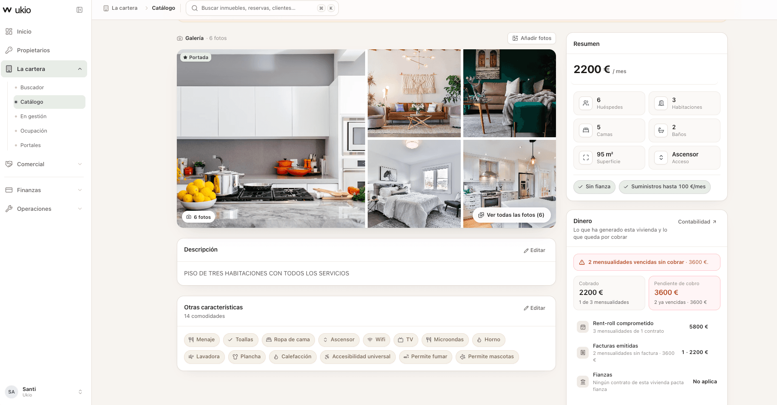The height and width of the screenshot is (405, 777).
Task: Click Suministros hasta 100 €/mes tag
Action: click(665, 187)
